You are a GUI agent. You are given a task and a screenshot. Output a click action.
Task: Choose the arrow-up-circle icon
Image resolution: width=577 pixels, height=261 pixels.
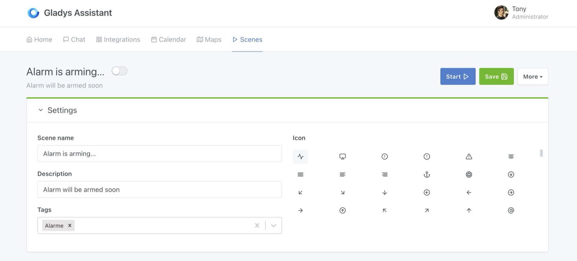click(x=343, y=211)
